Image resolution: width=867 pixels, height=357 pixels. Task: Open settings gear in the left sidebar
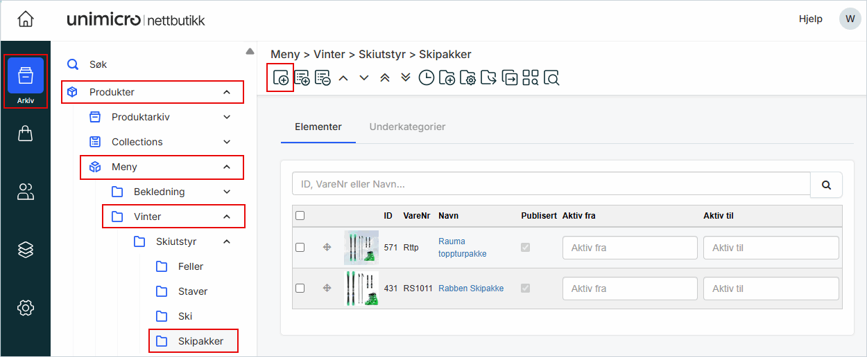point(26,307)
